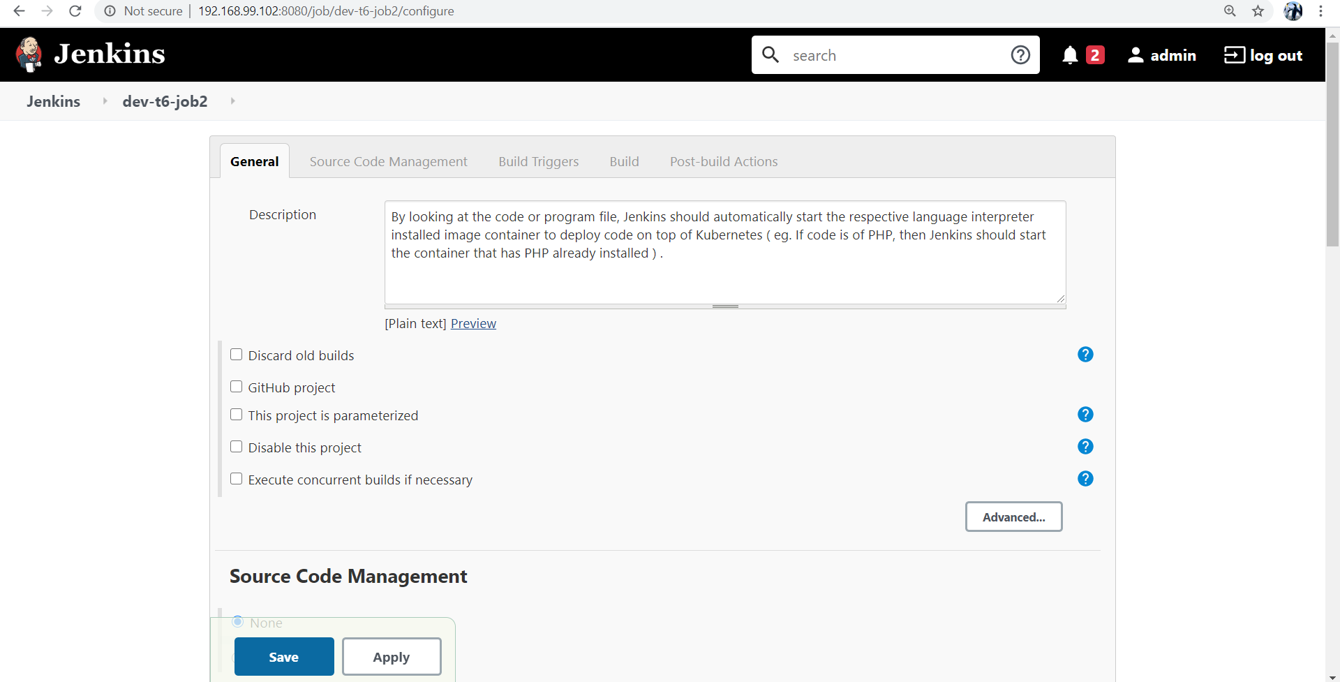Open the breadcrumb chevron after Jenkins

pyautogui.click(x=104, y=101)
